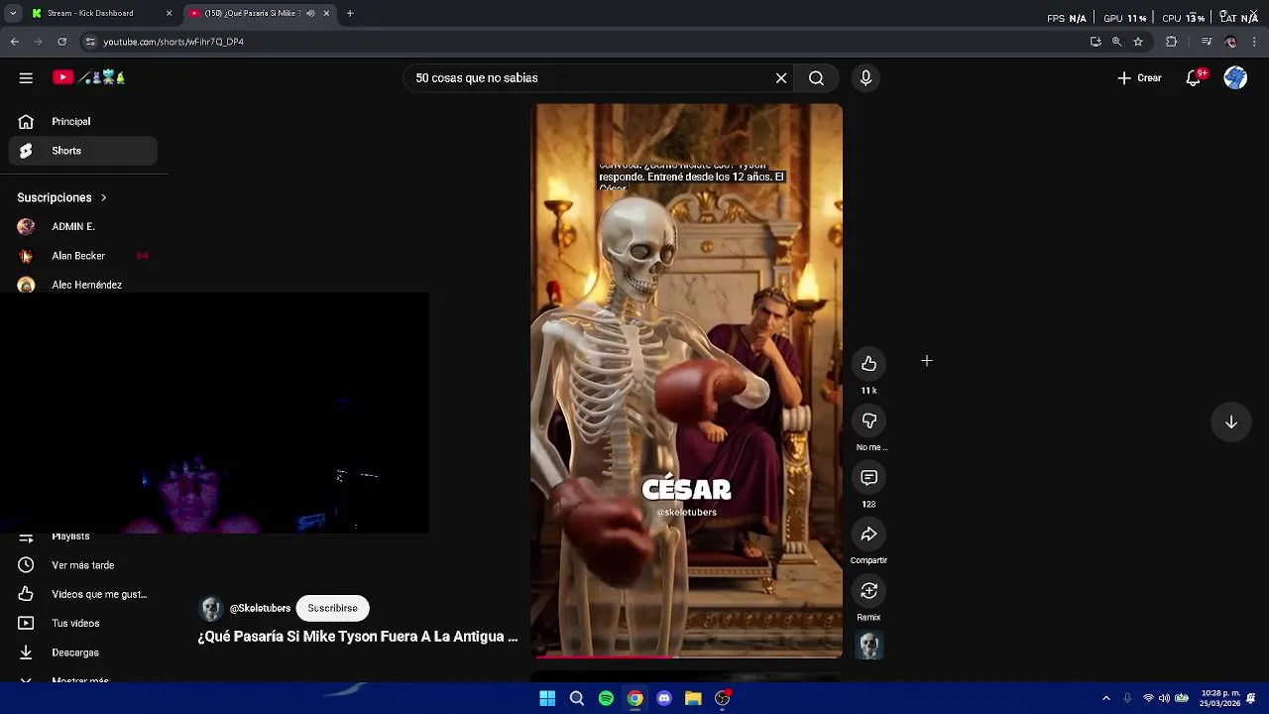Bookmark this page with the star

tap(1138, 42)
